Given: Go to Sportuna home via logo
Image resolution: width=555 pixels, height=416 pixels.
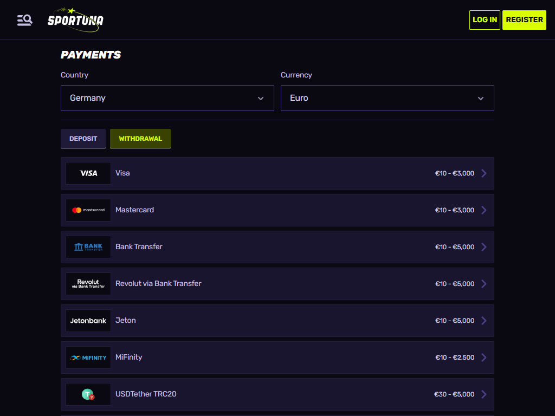Looking at the screenshot, I should pos(75,20).
